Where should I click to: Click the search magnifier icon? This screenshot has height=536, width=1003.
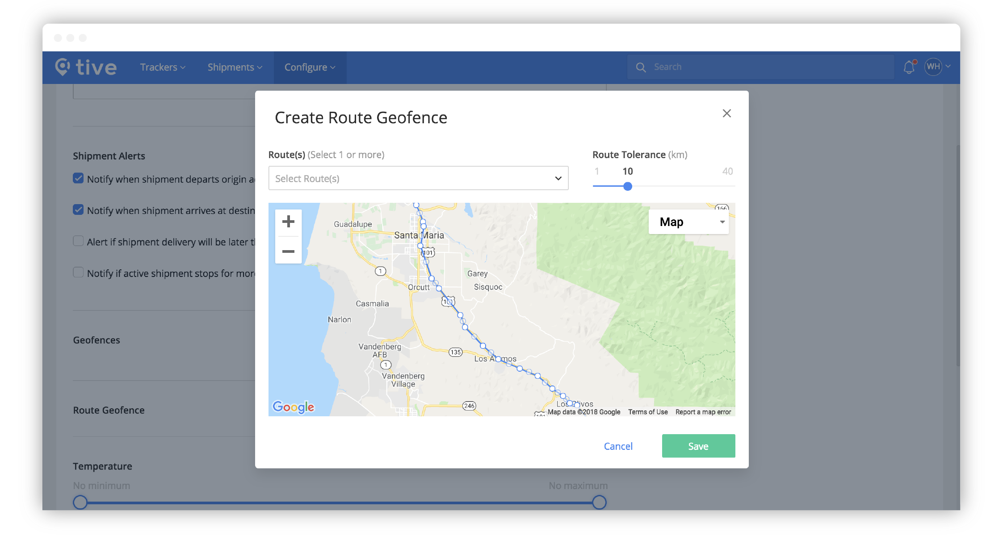tap(641, 67)
